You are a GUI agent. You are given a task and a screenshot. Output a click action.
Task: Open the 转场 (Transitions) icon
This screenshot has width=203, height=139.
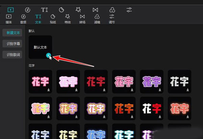click(x=82, y=18)
